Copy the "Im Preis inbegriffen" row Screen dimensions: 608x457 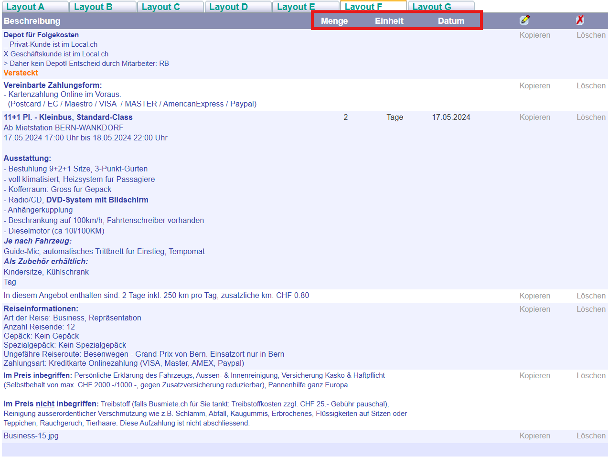pos(535,376)
